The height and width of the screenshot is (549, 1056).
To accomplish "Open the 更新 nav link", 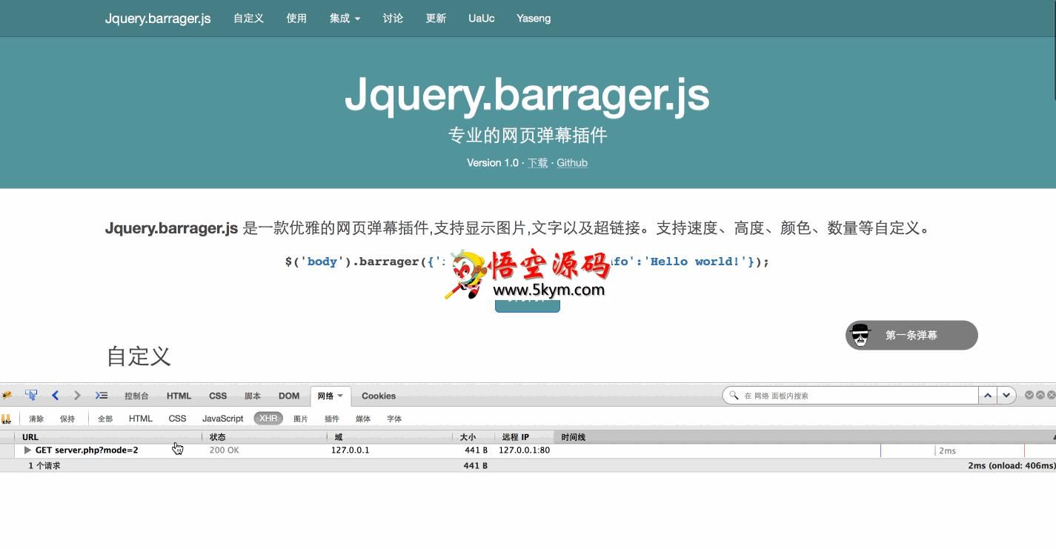I will 436,19.
